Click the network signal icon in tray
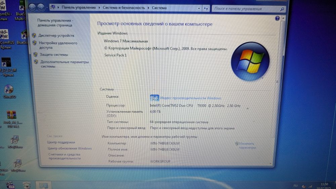The image size is (336, 189). coord(310,186)
